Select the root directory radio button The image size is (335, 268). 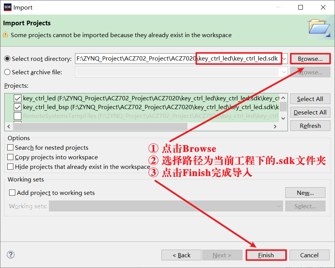point(7,59)
